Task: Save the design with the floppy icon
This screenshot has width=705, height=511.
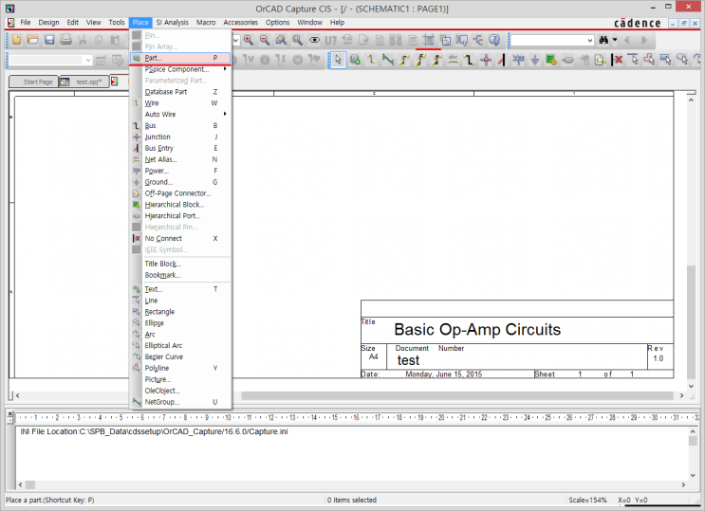Action: pyautogui.click(x=49, y=40)
